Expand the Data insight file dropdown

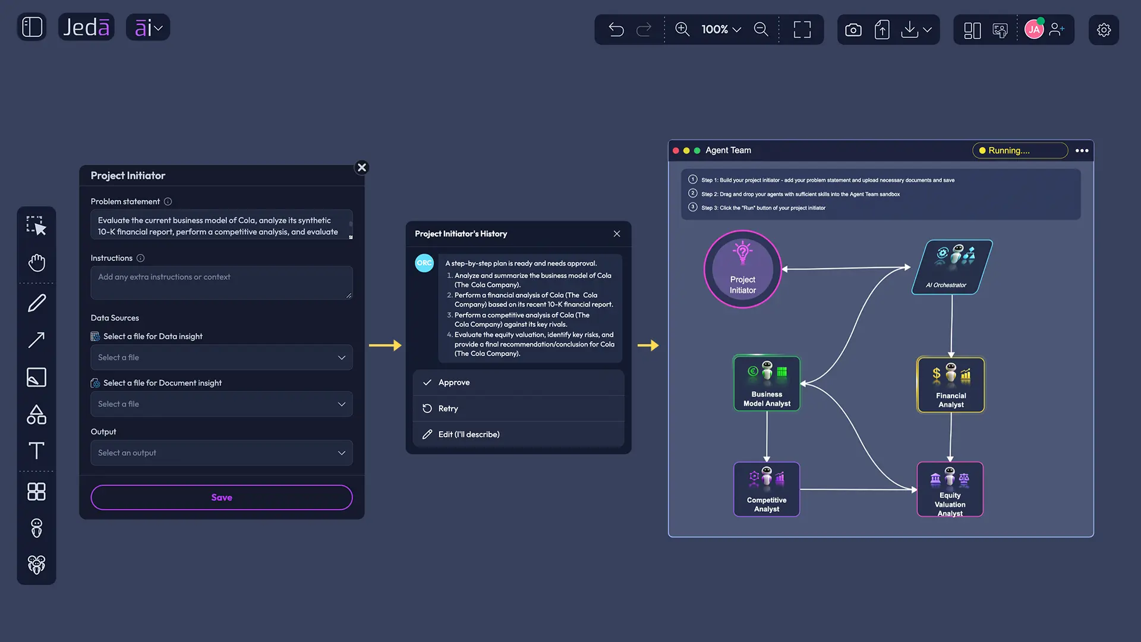coord(221,357)
